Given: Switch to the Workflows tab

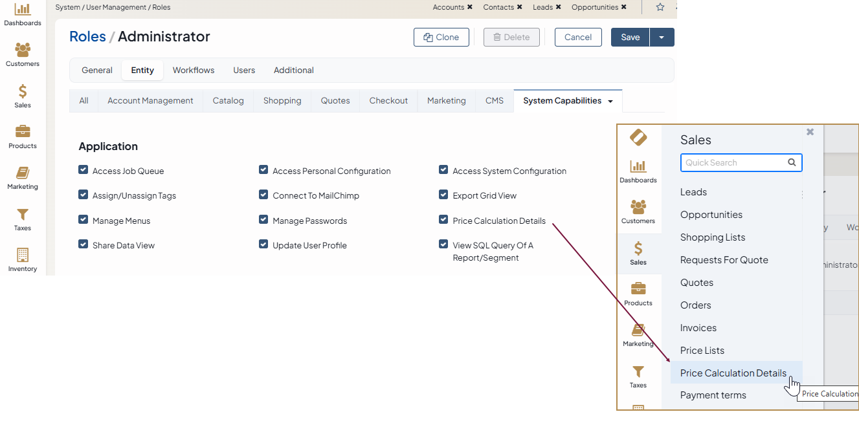Looking at the screenshot, I should [193, 70].
